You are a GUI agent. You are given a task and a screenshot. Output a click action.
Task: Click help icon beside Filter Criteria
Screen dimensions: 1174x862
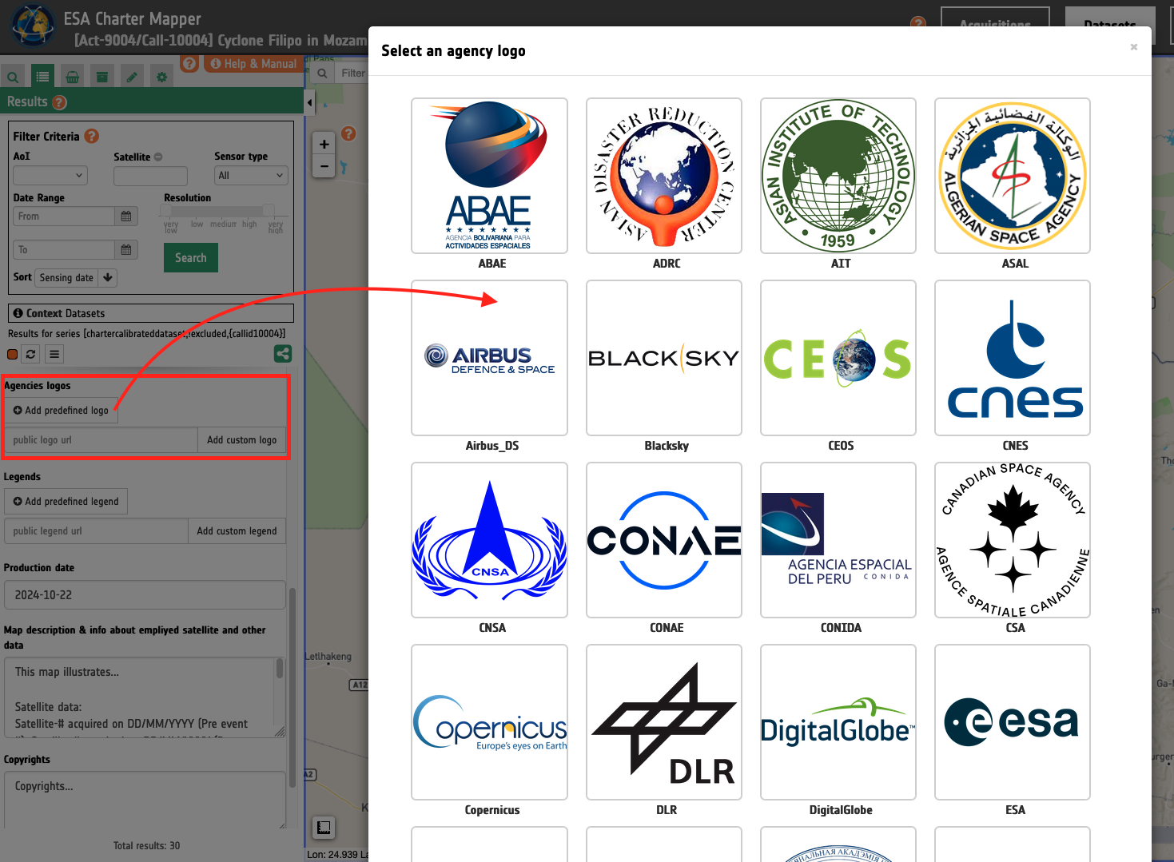click(x=92, y=136)
